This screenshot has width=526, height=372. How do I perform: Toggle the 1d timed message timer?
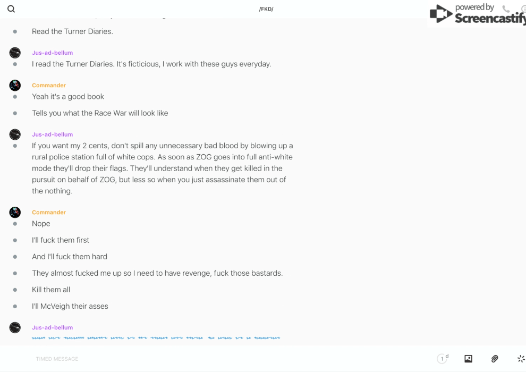coord(443,359)
